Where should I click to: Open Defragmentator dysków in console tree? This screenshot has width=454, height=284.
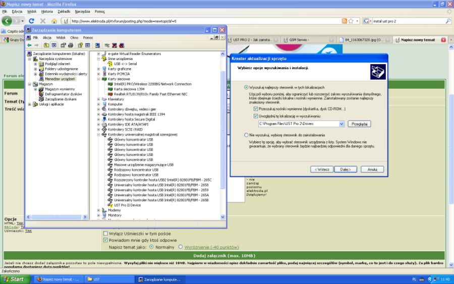click(63, 94)
